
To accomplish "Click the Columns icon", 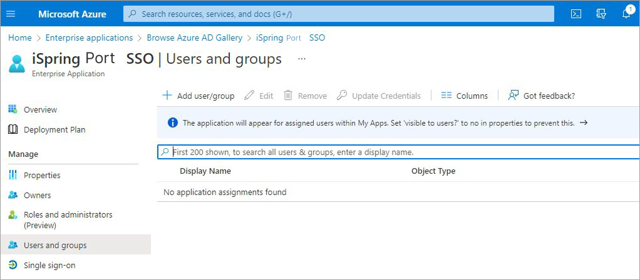I will [x=446, y=96].
